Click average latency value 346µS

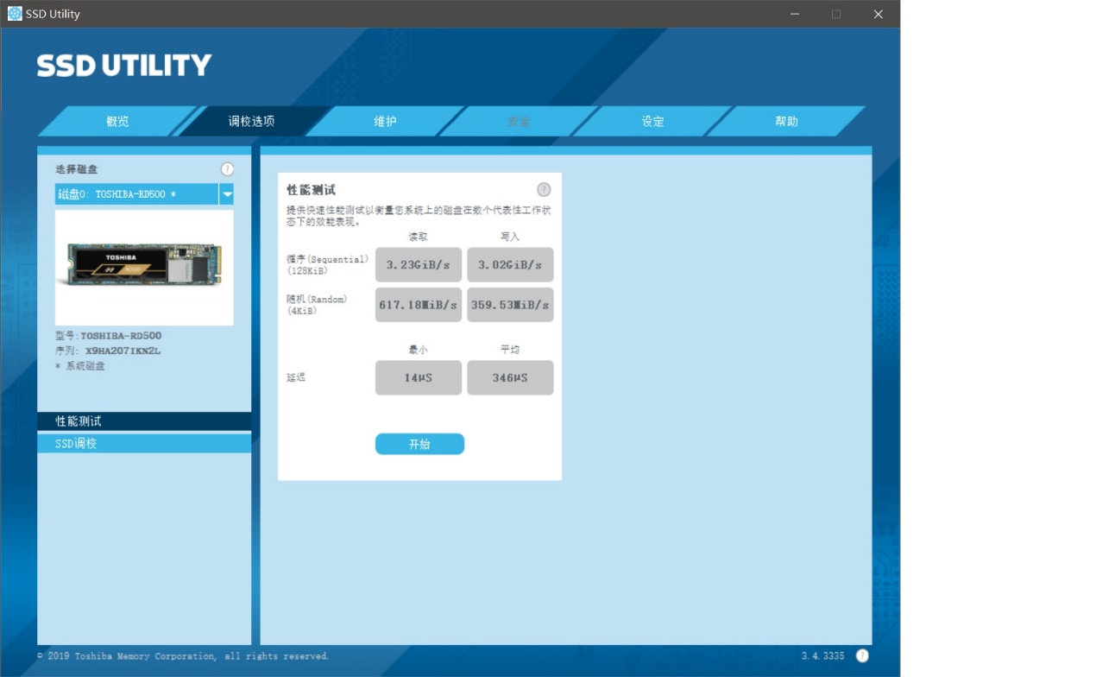click(x=510, y=377)
